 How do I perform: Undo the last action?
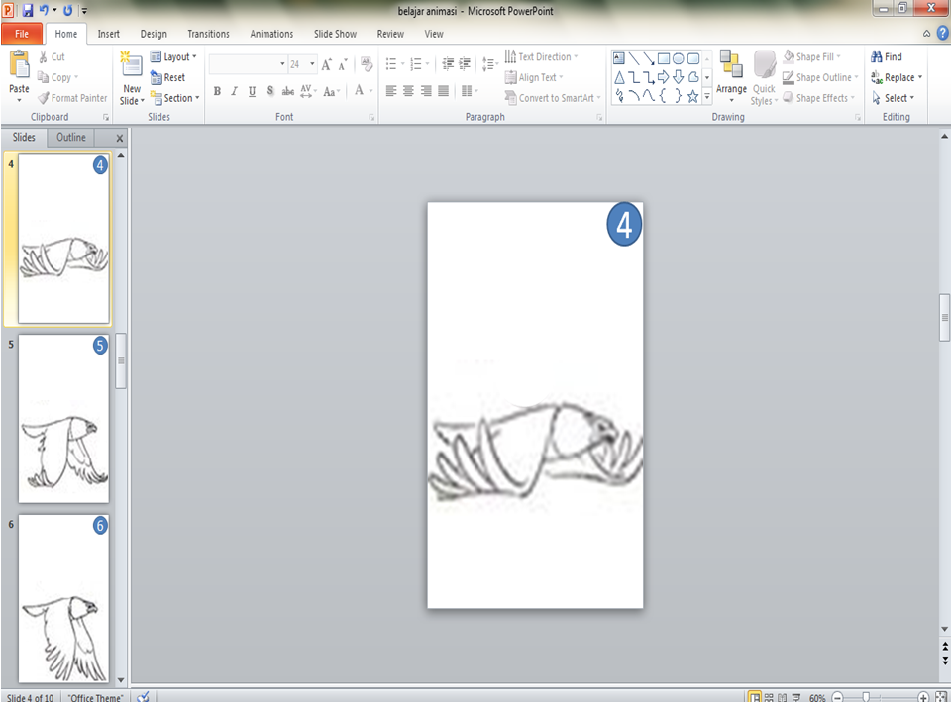pyautogui.click(x=43, y=10)
